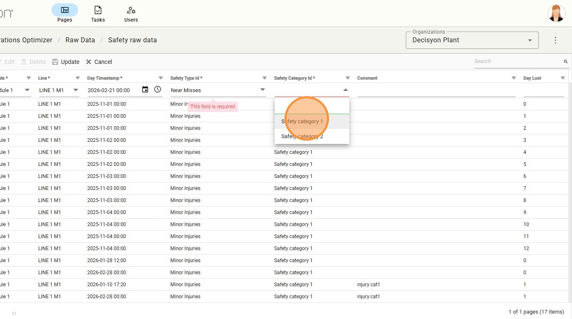Viewport: 572px width, 319px height.
Task: Cancel the row edit
Action: [x=99, y=62]
